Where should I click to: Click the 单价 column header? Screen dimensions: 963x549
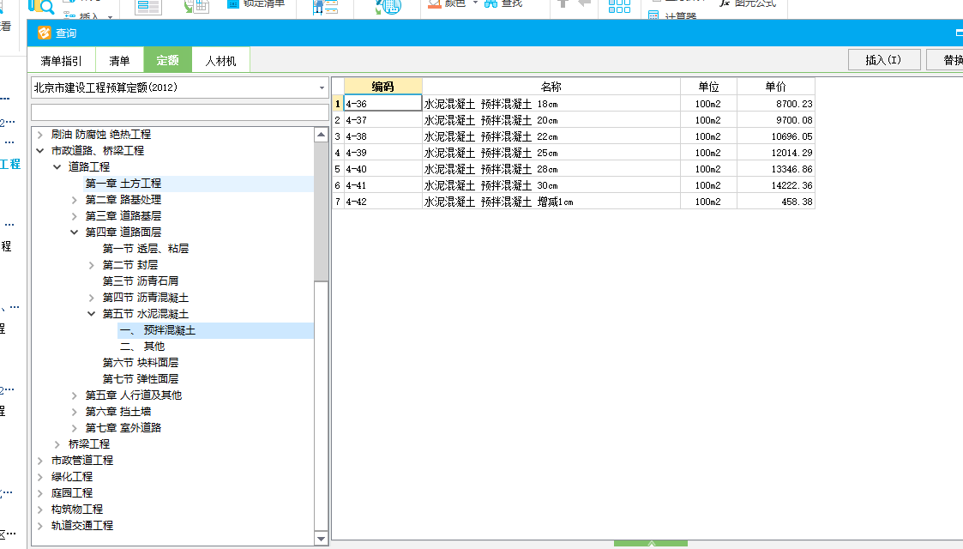click(x=776, y=87)
